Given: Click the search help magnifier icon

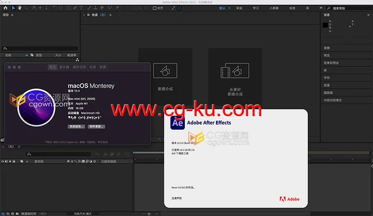Looking at the screenshot, I should point(328,8).
